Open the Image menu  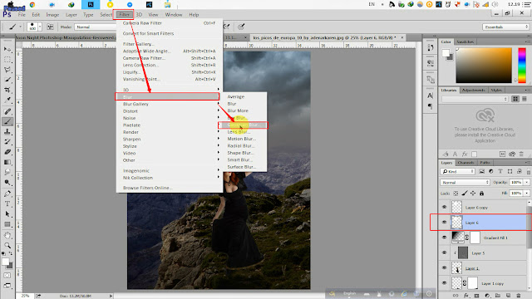[52, 15]
